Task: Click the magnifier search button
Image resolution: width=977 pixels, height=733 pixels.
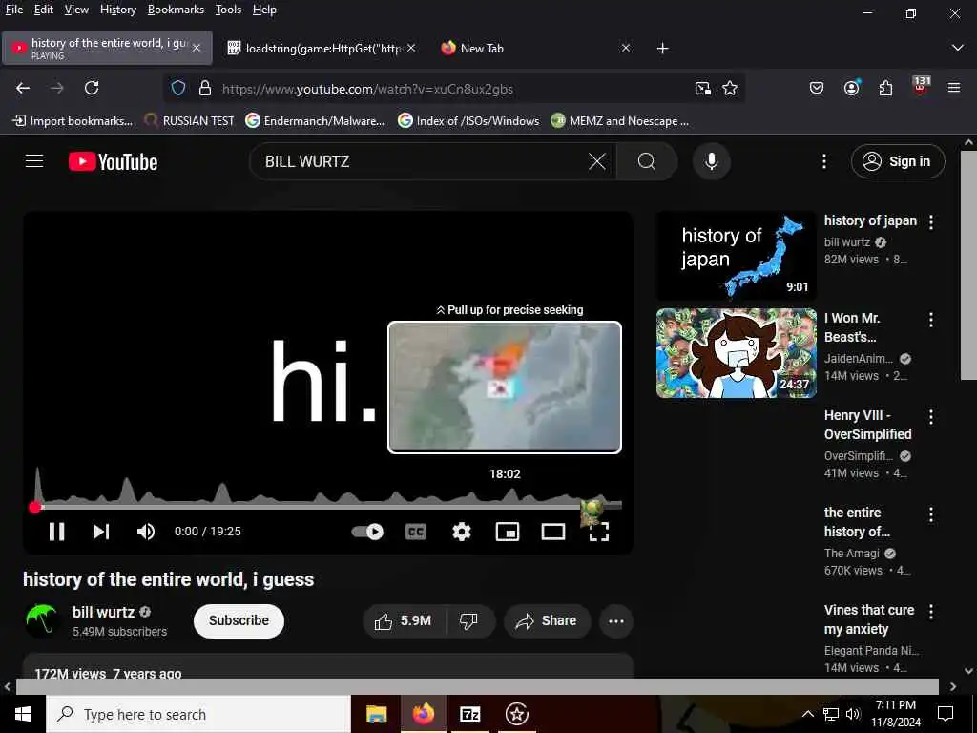Action: (647, 161)
